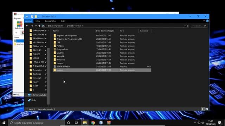
Task: Click the search magnifier icon in Explorer
Action: point(205,26)
